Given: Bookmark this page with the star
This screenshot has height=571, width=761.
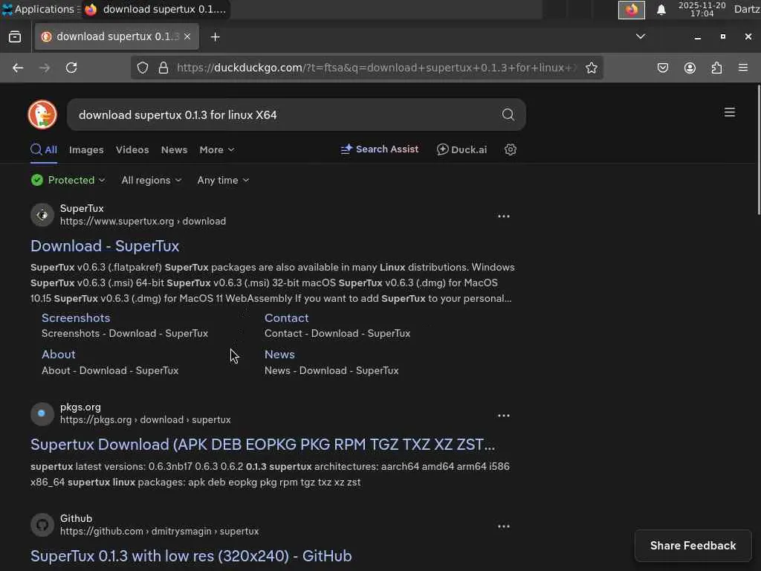Looking at the screenshot, I should coord(591,68).
